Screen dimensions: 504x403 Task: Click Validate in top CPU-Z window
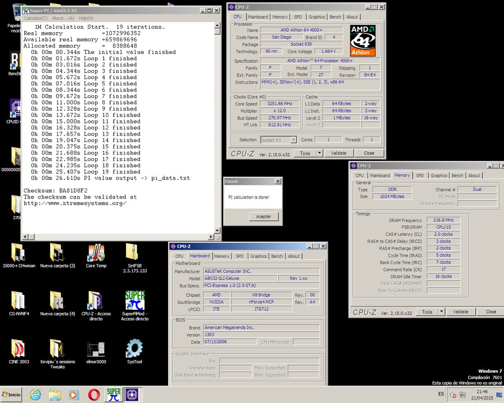[x=339, y=153]
